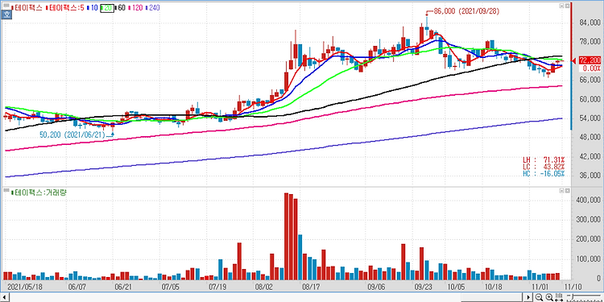Click the vertical price range bar beside axis
The height and width of the screenshot is (302, 604).
pyautogui.click(x=571, y=66)
